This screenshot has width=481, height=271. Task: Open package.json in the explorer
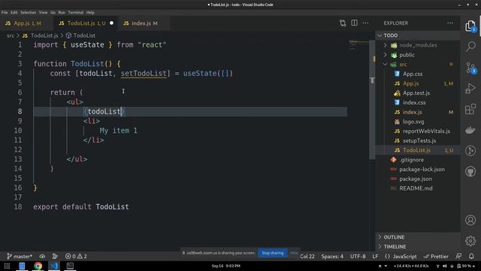(418, 179)
